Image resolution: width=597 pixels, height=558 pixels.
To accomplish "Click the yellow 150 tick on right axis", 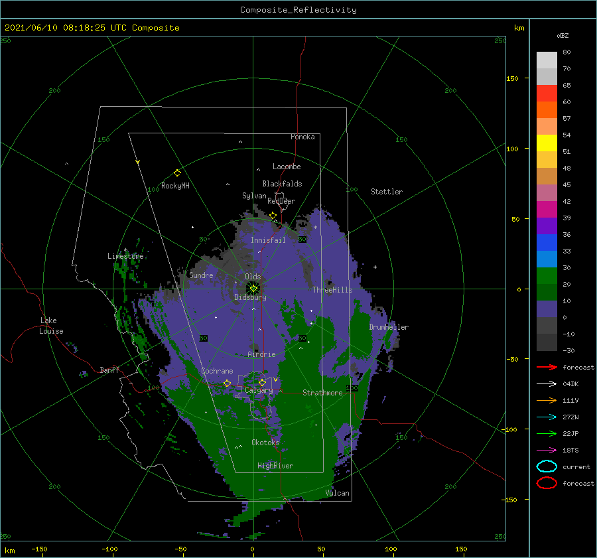I will pyautogui.click(x=513, y=78).
